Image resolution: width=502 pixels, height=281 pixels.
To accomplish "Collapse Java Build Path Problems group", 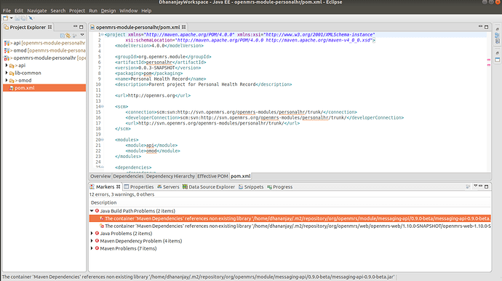I will [92, 211].
